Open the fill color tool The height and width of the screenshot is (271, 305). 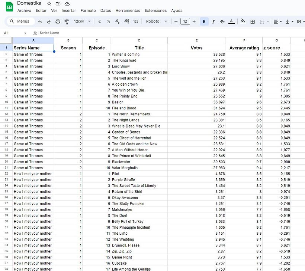click(242, 22)
